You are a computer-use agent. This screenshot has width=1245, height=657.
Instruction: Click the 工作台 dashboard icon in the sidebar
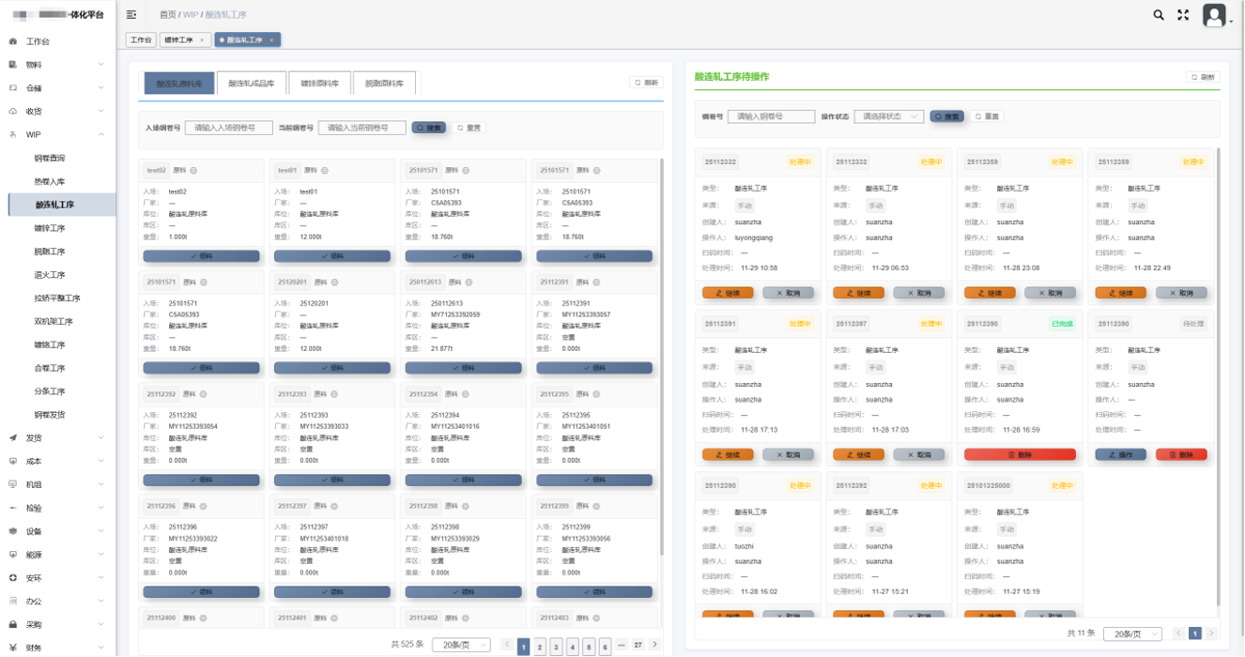click(x=13, y=41)
